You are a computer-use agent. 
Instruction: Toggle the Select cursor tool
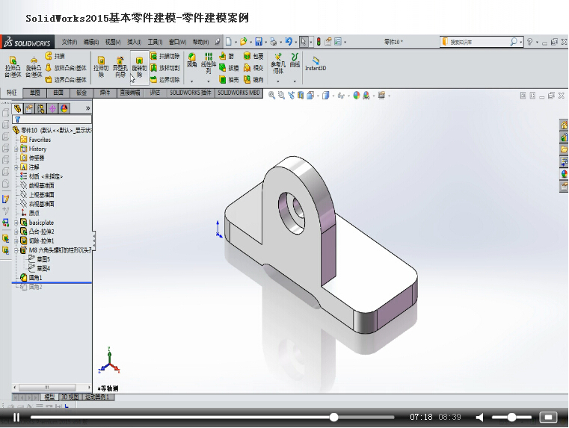tap(304, 42)
